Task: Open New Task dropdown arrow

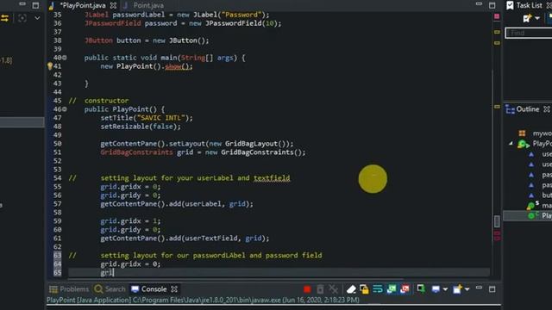Action: pyautogui.click(x=537, y=18)
